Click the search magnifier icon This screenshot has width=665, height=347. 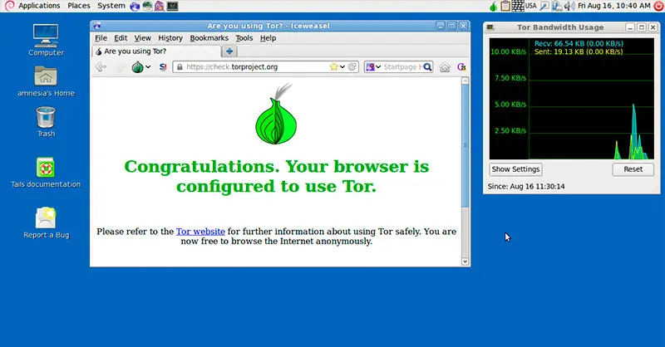click(x=427, y=67)
